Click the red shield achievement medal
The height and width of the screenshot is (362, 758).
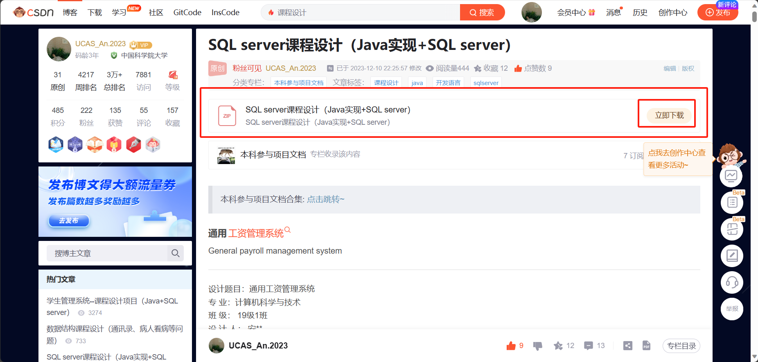tap(114, 144)
